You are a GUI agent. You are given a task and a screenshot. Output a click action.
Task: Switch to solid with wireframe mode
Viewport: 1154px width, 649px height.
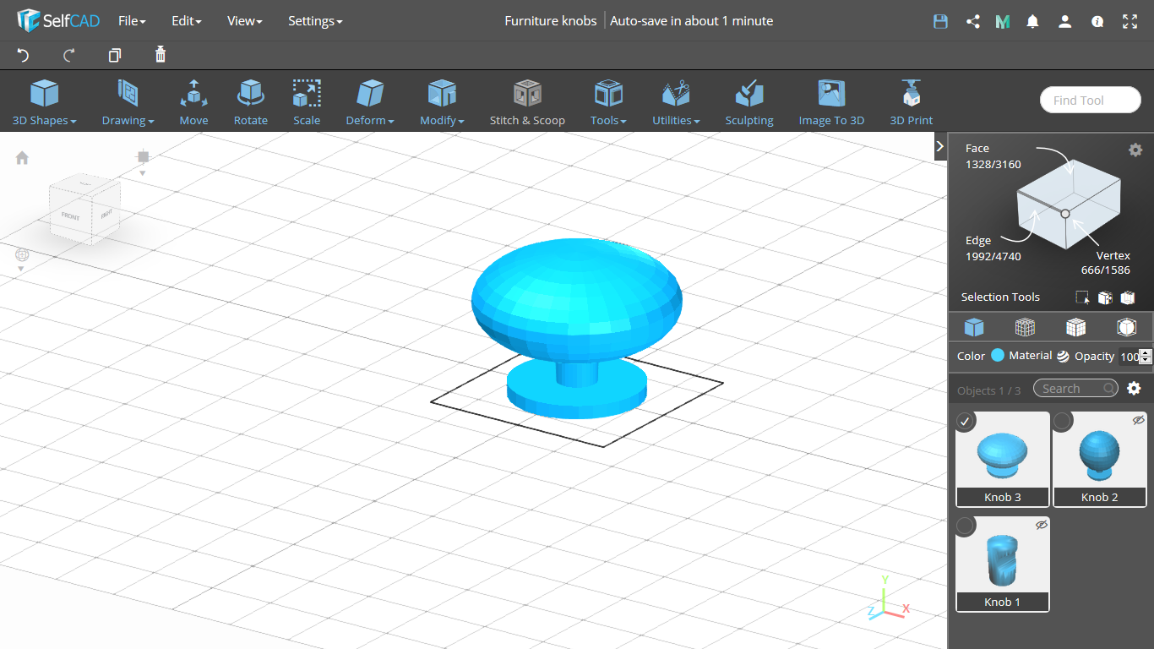(1075, 327)
